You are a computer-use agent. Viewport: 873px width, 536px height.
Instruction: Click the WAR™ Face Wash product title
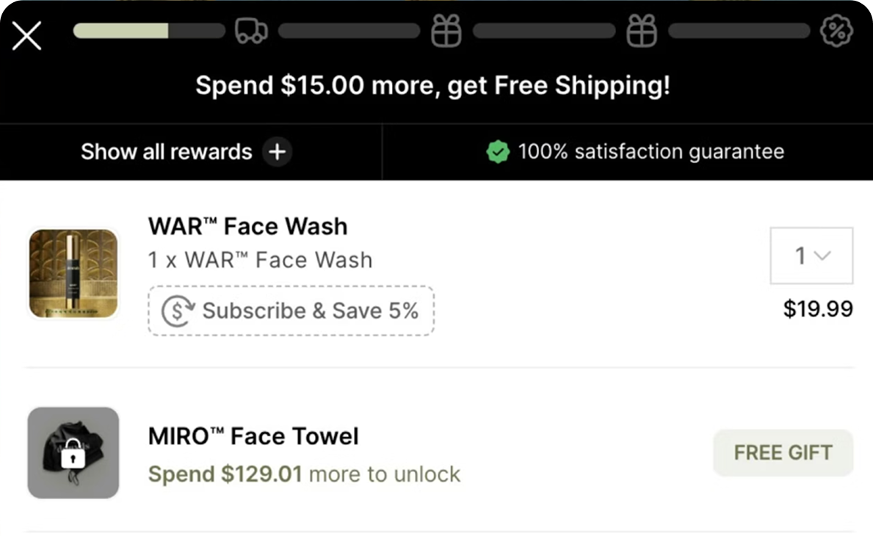click(247, 226)
